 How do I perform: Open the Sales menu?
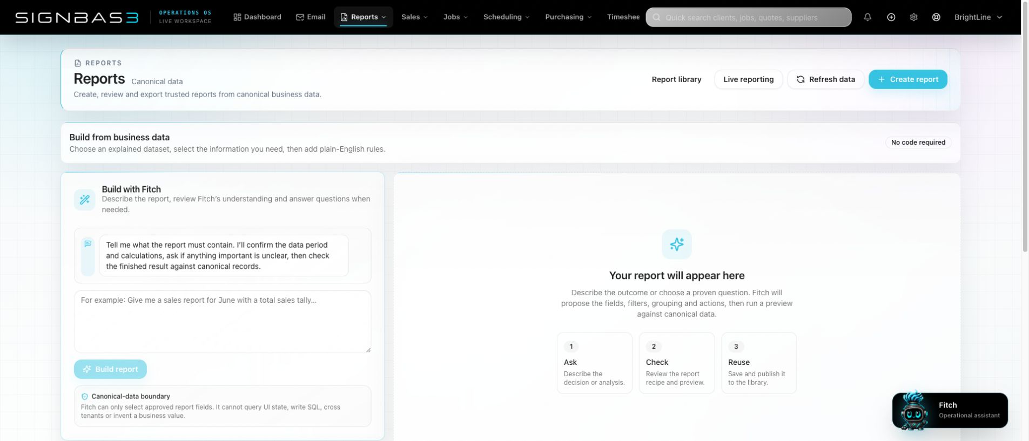(x=414, y=17)
